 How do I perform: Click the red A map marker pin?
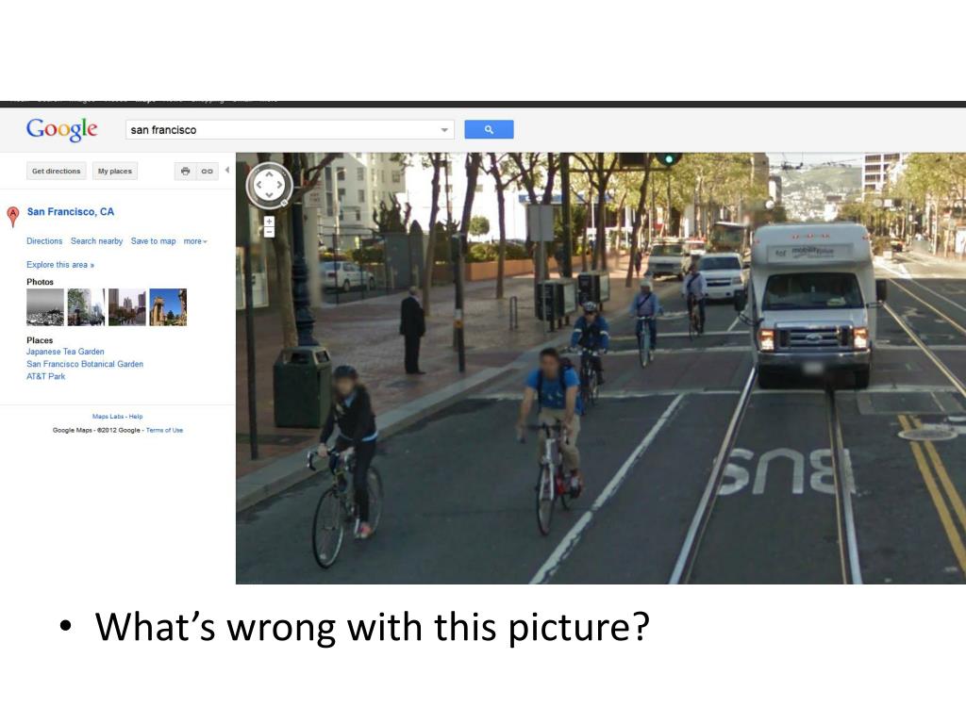point(13,217)
